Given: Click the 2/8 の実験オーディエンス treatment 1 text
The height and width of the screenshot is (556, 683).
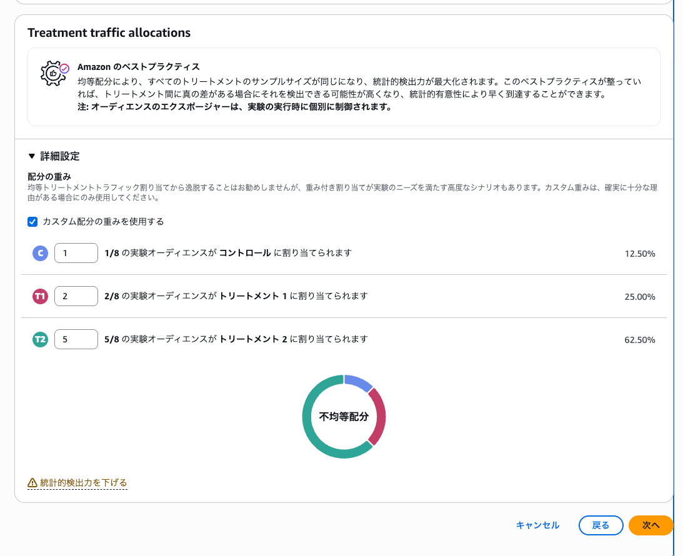Looking at the screenshot, I should tap(236, 296).
